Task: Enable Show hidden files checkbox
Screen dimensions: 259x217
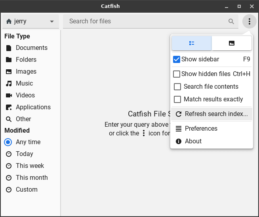Action: [177, 74]
